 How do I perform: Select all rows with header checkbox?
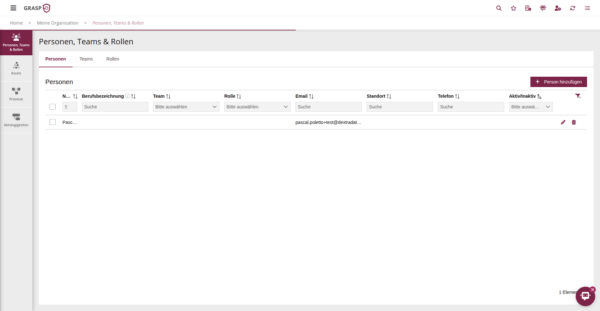click(52, 107)
